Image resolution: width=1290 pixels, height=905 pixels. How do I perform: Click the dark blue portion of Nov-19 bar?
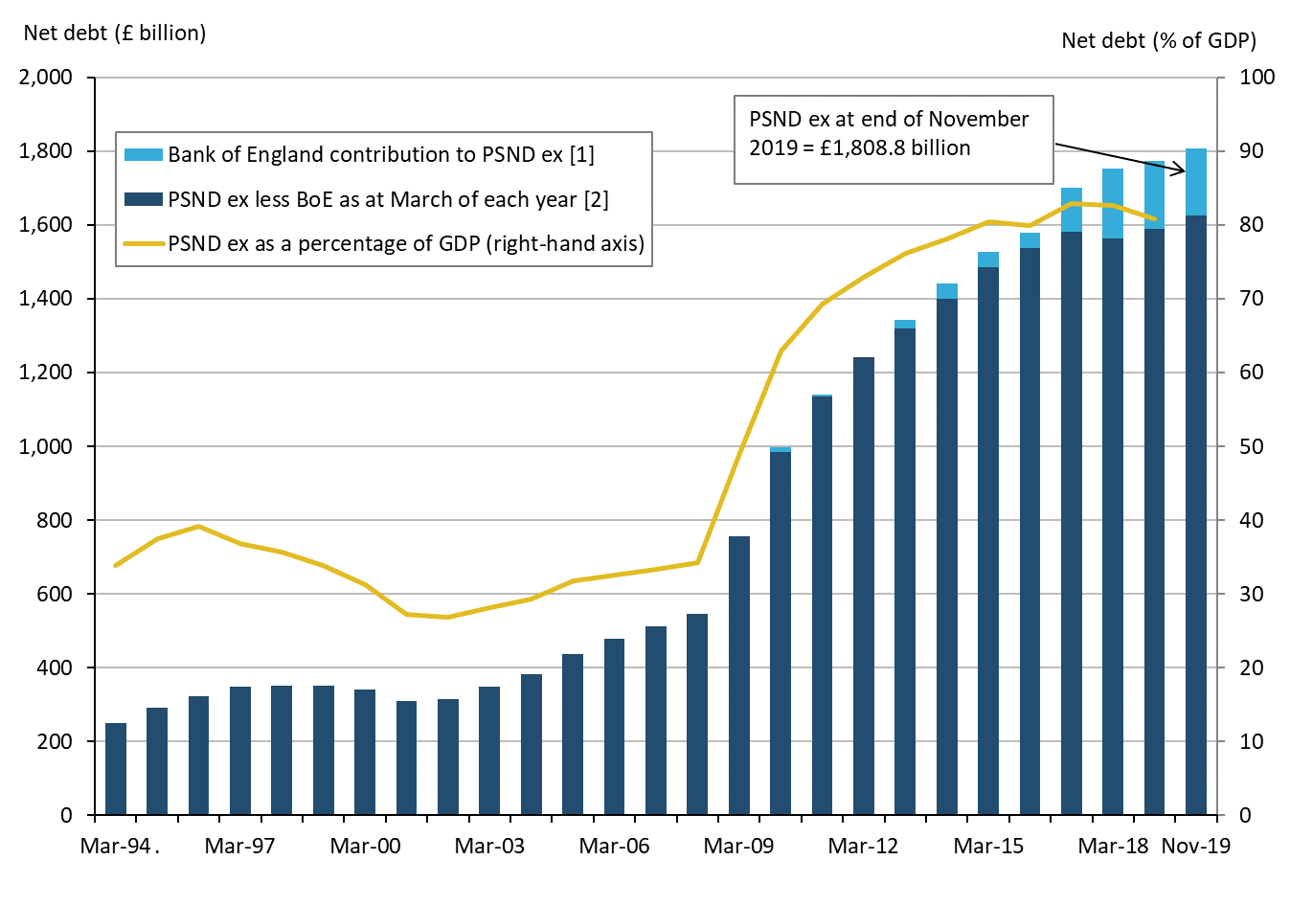(1196, 517)
